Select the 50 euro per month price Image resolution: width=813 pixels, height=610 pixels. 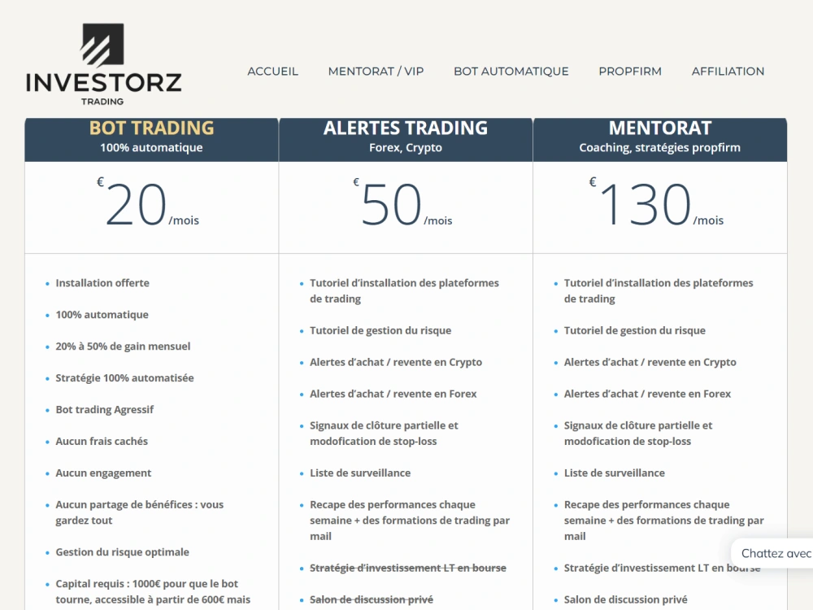coord(403,204)
